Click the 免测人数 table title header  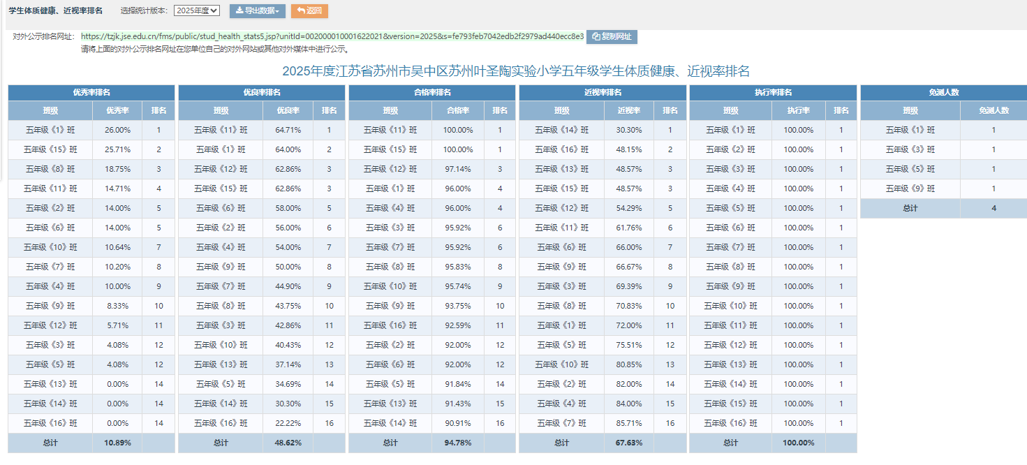coord(943,92)
